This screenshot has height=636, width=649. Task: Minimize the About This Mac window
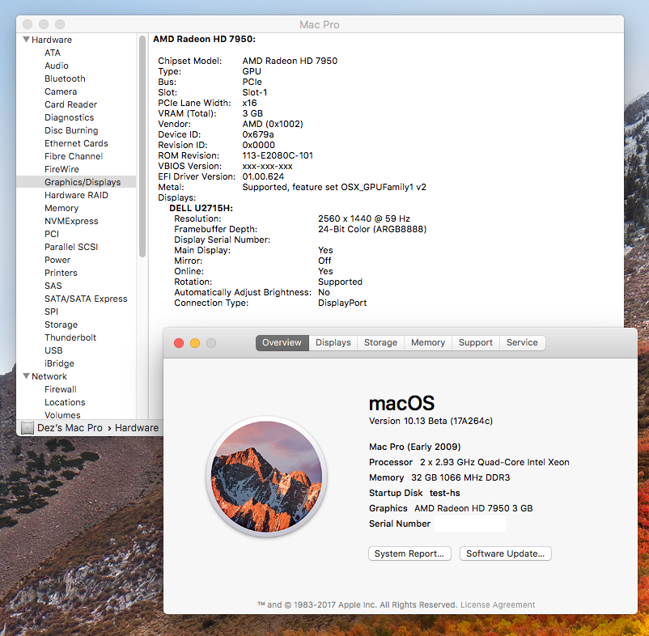[195, 343]
